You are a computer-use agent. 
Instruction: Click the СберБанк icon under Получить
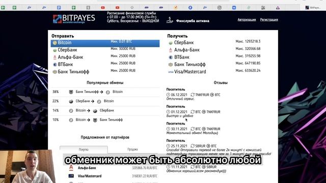(171, 43)
